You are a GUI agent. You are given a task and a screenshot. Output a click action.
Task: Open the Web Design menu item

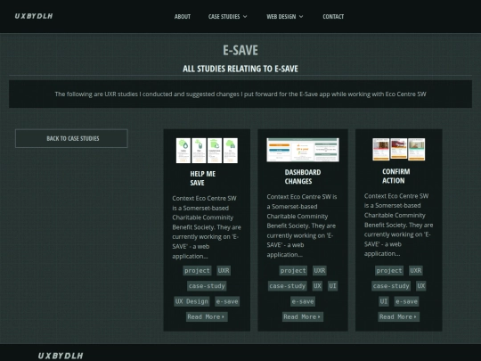(x=281, y=17)
